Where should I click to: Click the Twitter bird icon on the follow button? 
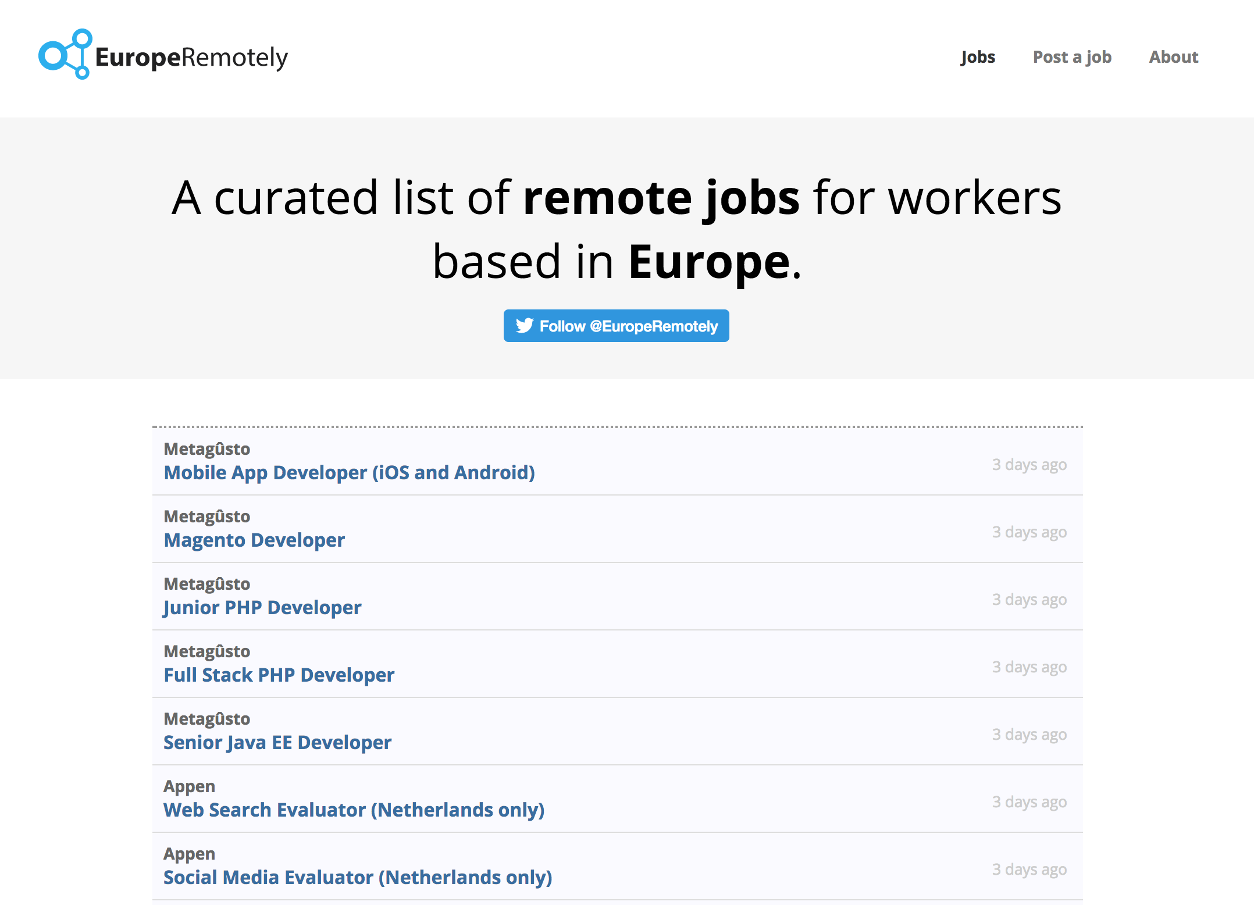[525, 326]
